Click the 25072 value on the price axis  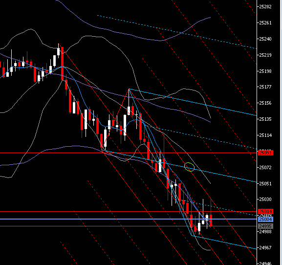coord(265,168)
